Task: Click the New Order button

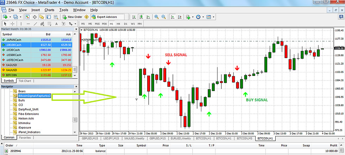Action: (73, 17)
